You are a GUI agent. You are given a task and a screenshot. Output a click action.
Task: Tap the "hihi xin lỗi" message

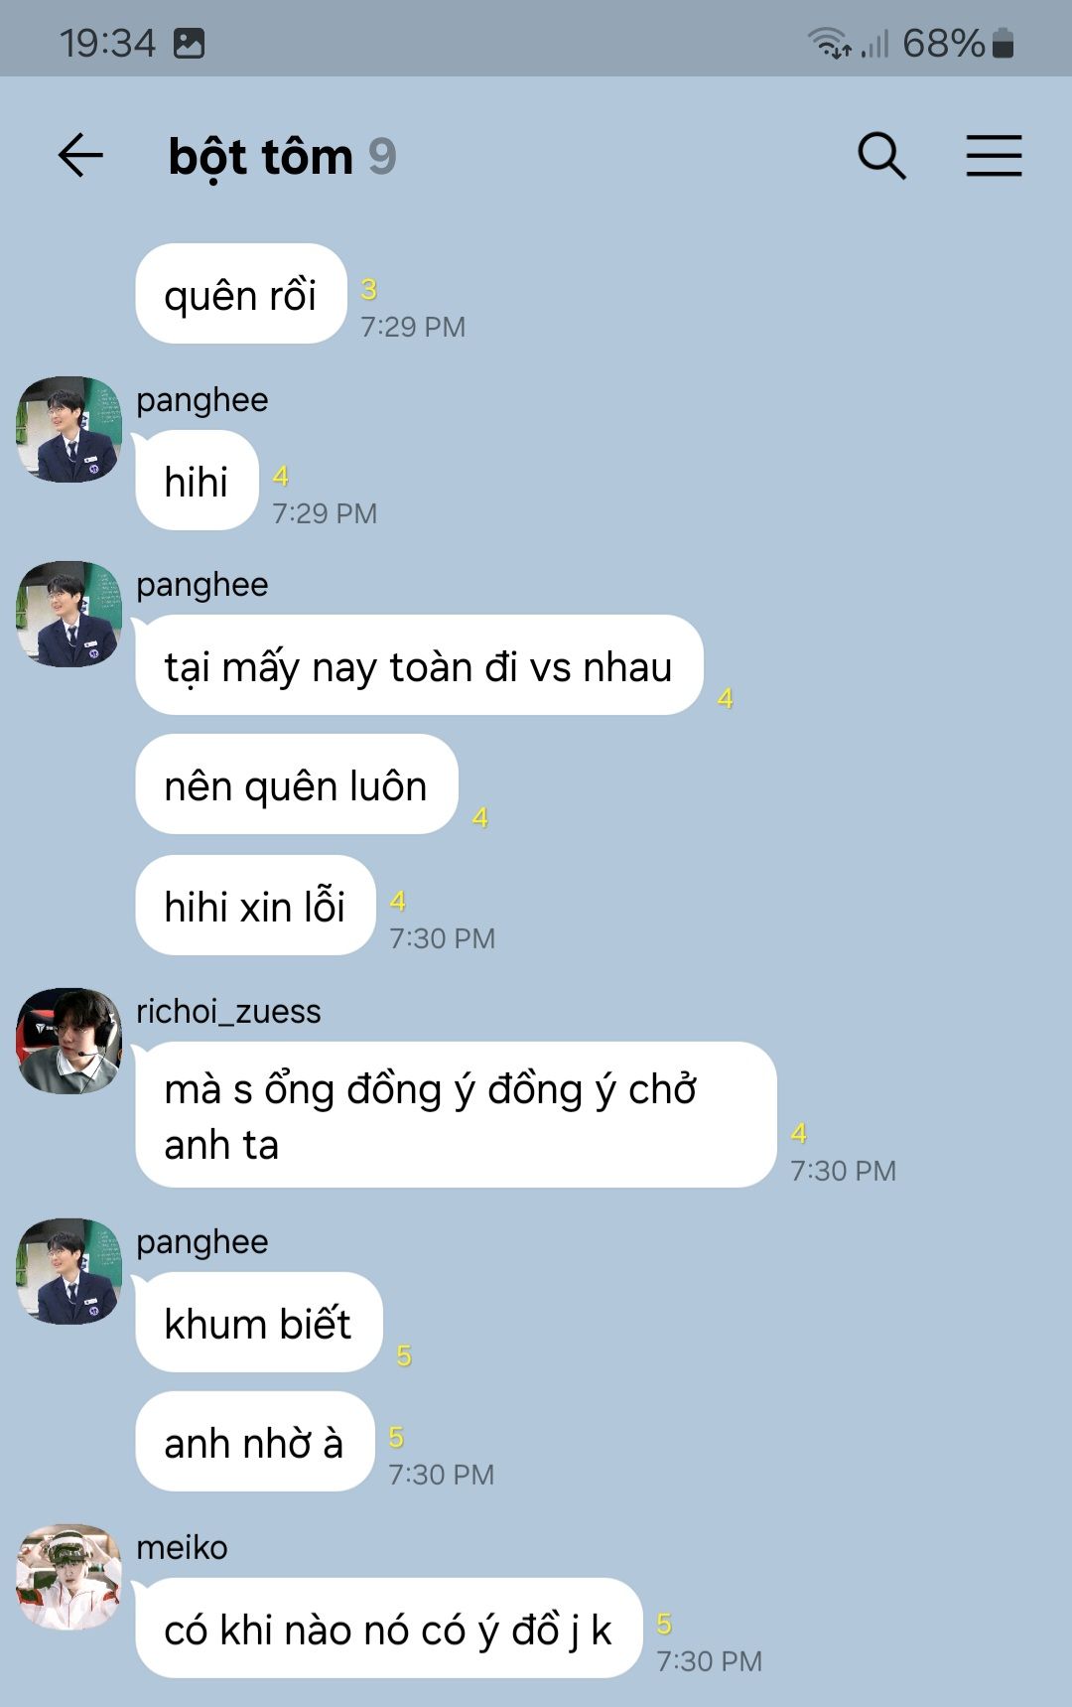(255, 906)
